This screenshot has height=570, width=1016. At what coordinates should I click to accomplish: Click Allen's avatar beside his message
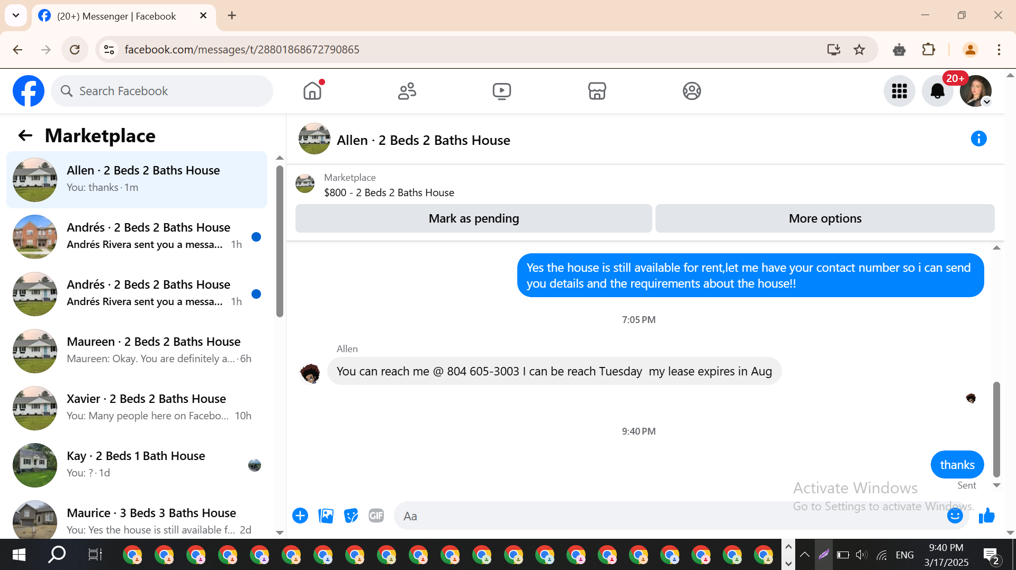click(310, 373)
